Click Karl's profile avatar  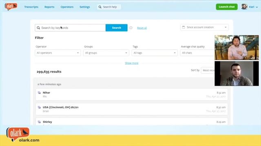[x=244, y=7]
